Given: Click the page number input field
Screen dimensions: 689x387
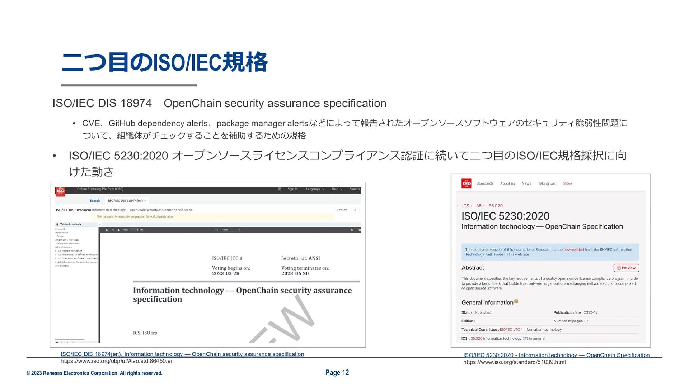Looking at the screenshot, I should [134, 230].
